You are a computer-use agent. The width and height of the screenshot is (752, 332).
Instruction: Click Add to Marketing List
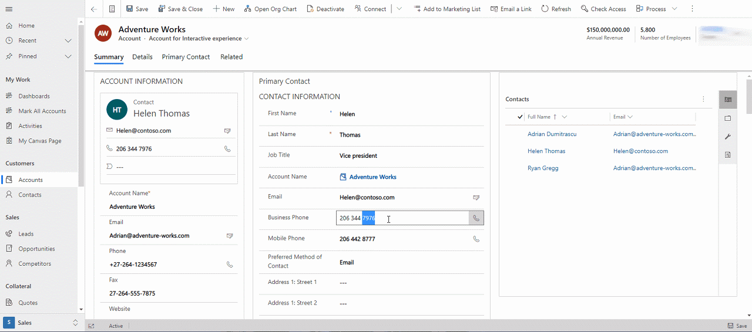(447, 9)
